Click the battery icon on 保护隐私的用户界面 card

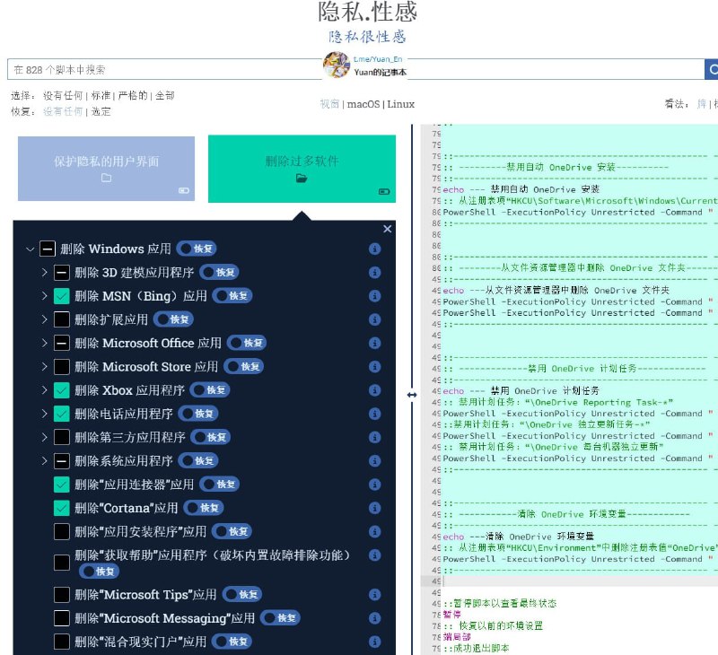click(x=184, y=190)
